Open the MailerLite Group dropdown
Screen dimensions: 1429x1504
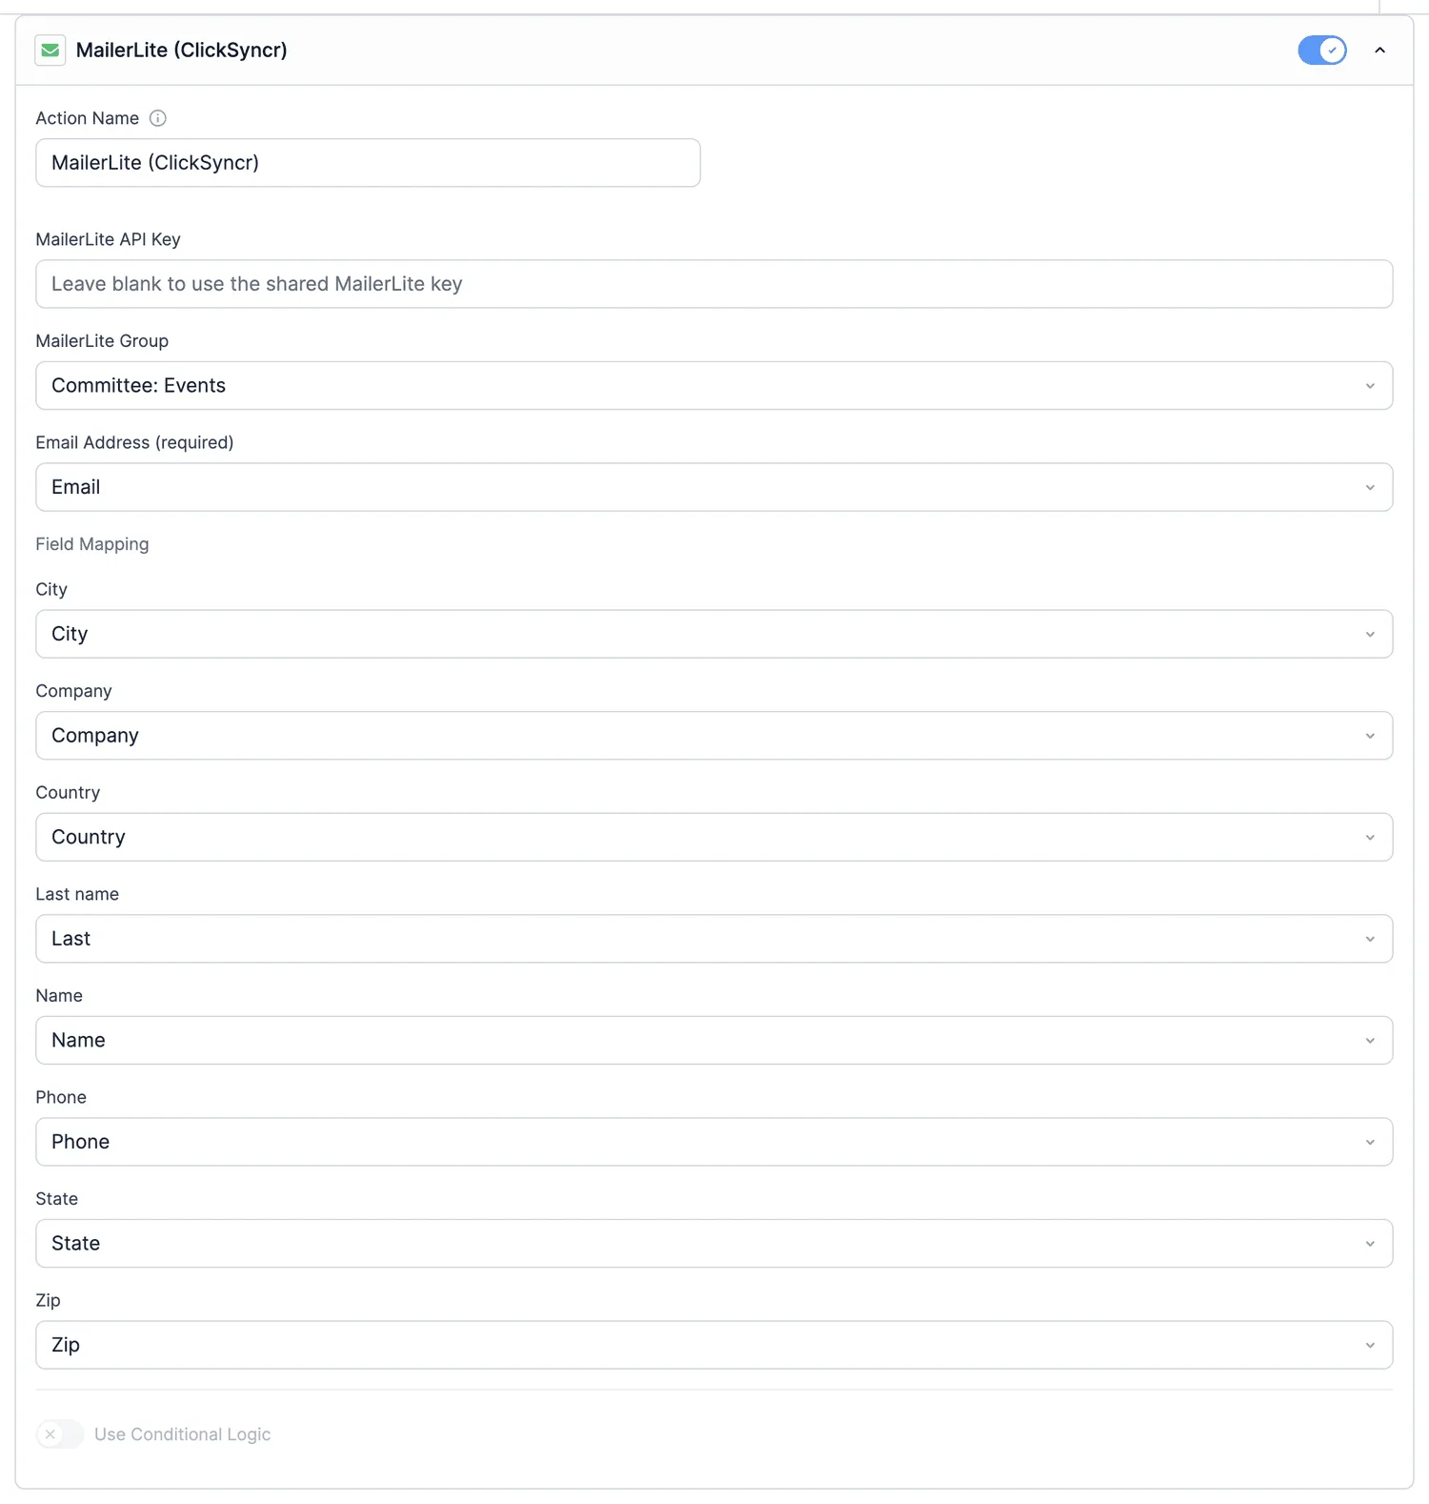pyautogui.click(x=714, y=386)
